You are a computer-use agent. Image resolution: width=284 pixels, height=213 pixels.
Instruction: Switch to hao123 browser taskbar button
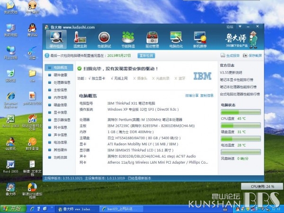click(121, 209)
